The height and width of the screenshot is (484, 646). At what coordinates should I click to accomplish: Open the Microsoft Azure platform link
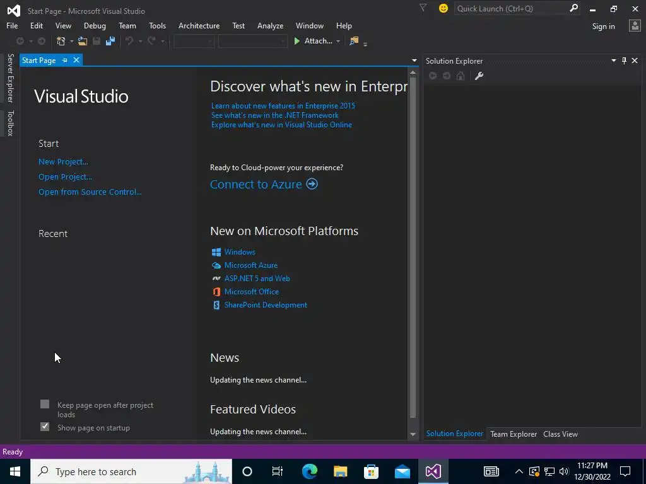[251, 265]
